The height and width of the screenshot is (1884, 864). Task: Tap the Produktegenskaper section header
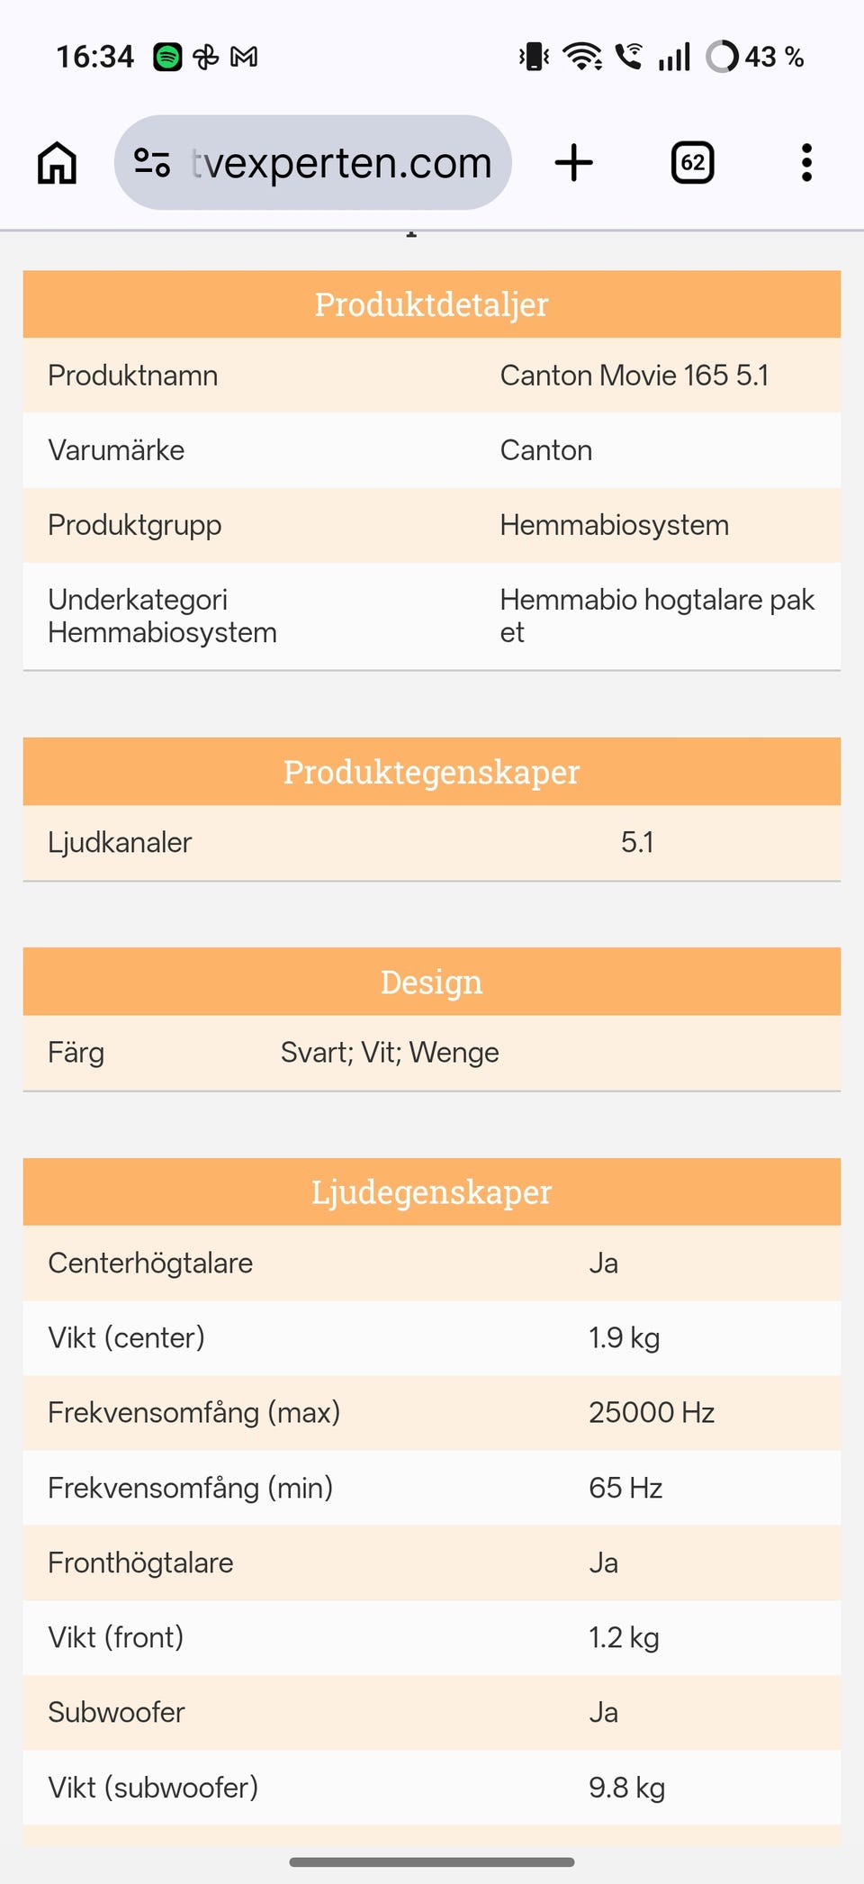(432, 772)
